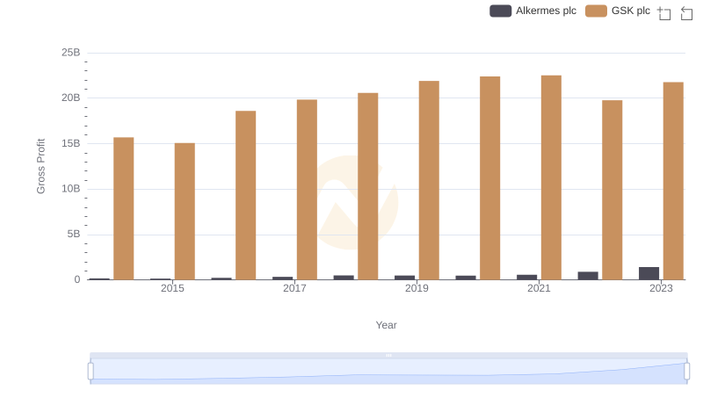This screenshot has height=405, width=703.
Task: Select the GSK plc bar for 2014
Action: click(x=124, y=209)
